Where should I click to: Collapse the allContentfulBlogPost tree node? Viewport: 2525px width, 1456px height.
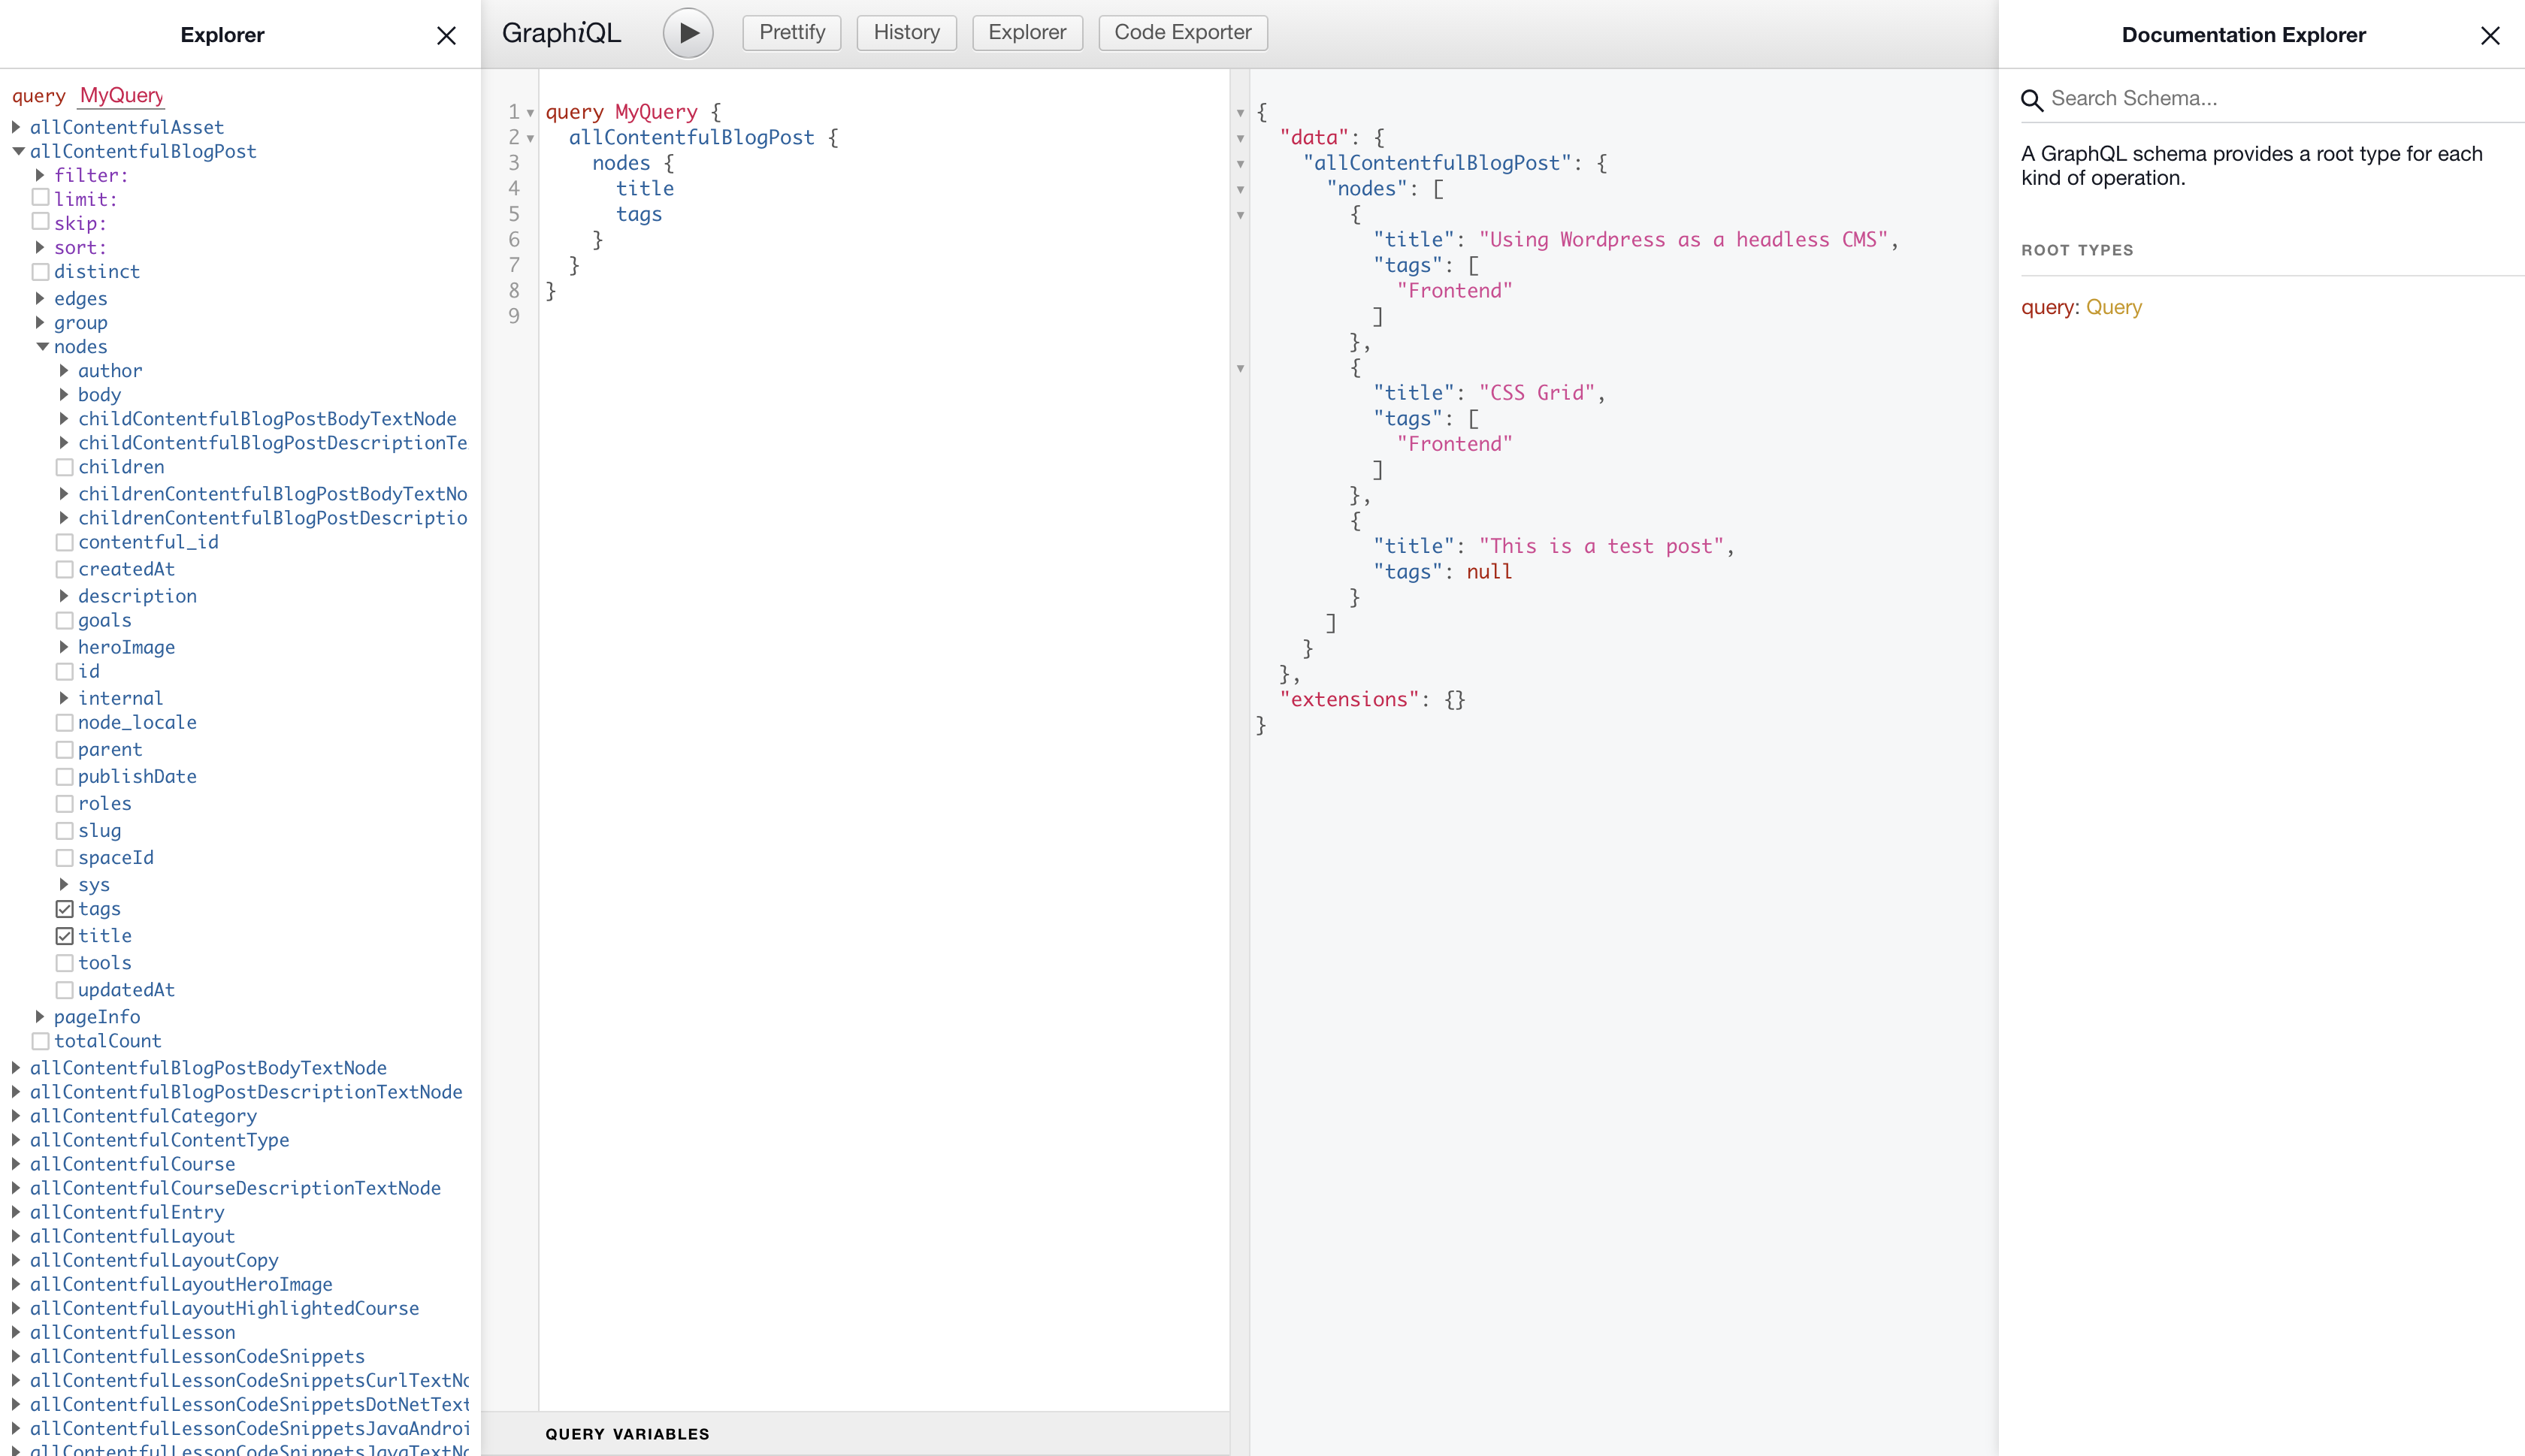tap(18, 151)
